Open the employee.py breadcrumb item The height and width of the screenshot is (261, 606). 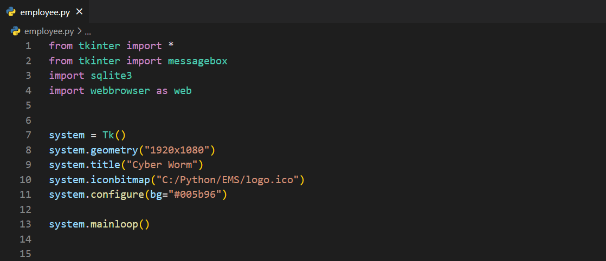click(x=49, y=31)
